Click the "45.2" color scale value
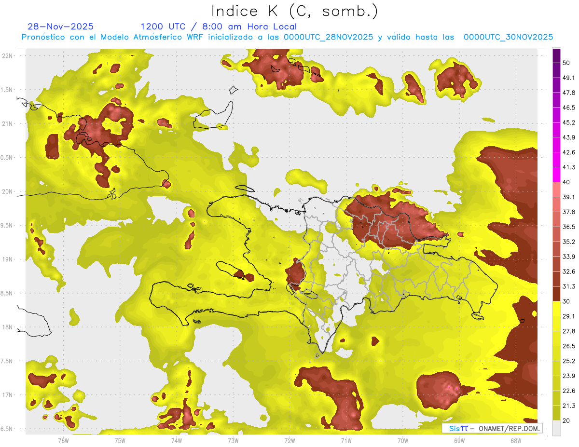 [x=569, y=122]
